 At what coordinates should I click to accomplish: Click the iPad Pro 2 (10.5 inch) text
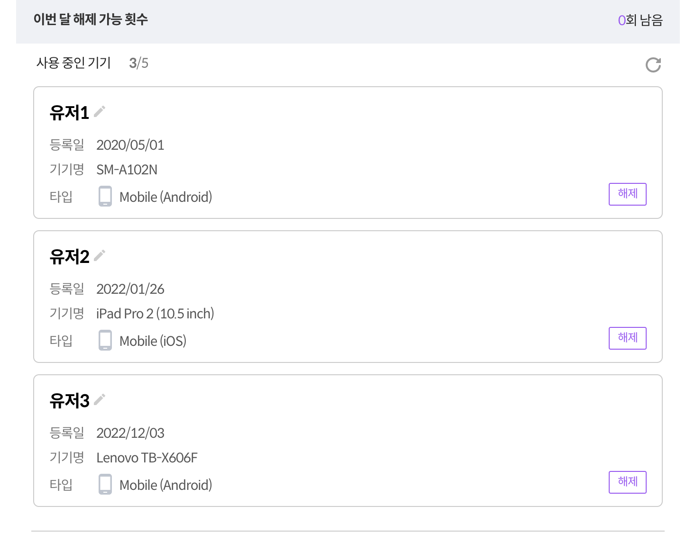(x=155, y=314)
